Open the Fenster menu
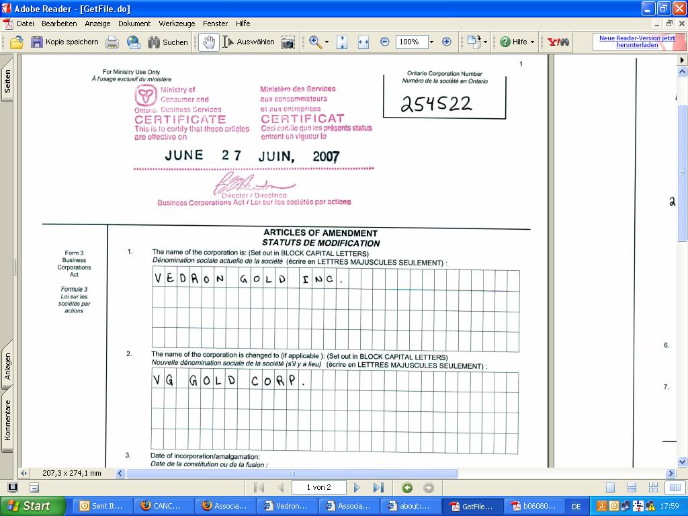Screen dimensions: 688x516 [x=215, y=24]
